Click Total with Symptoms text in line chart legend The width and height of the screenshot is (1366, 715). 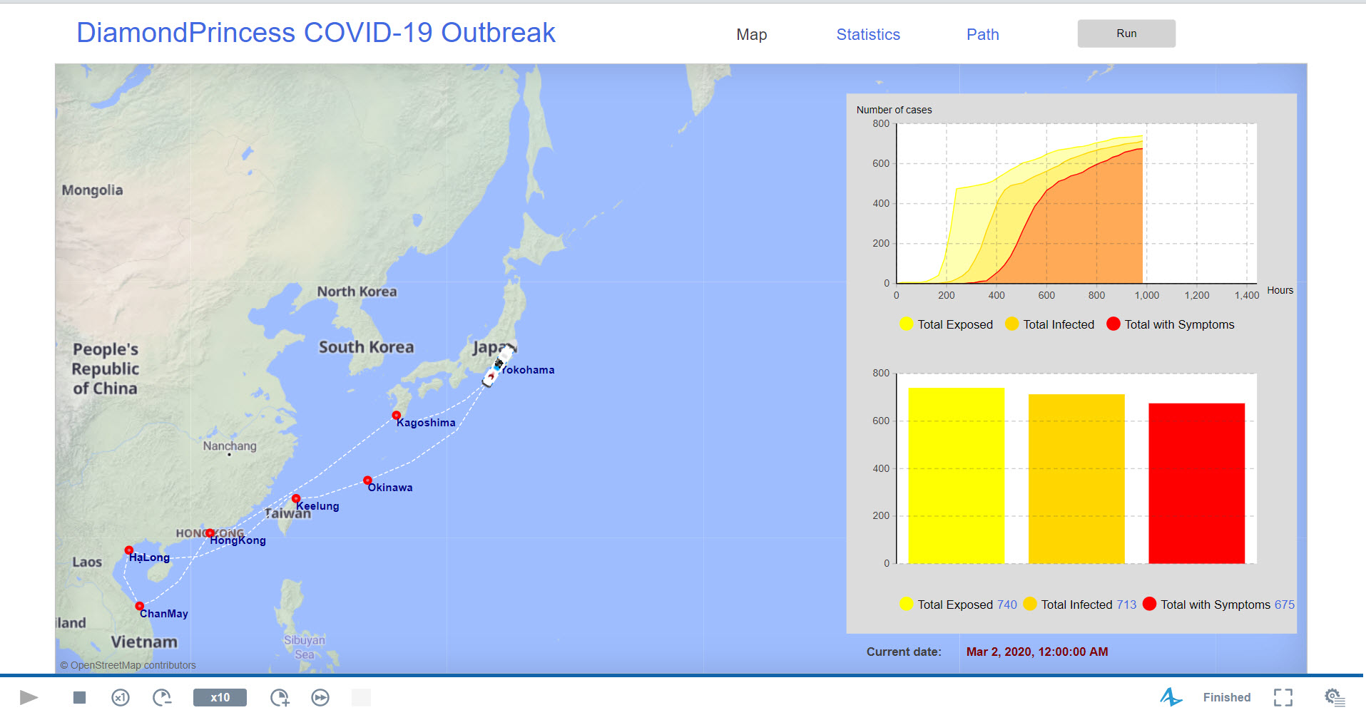point(1179,324)
